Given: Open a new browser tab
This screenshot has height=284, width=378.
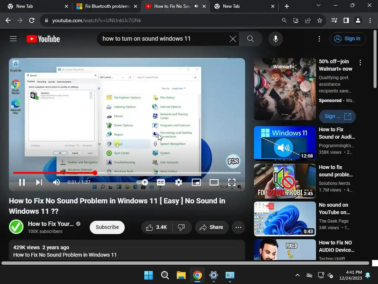Looking at the screenshot, I should [x=286, y=6].
